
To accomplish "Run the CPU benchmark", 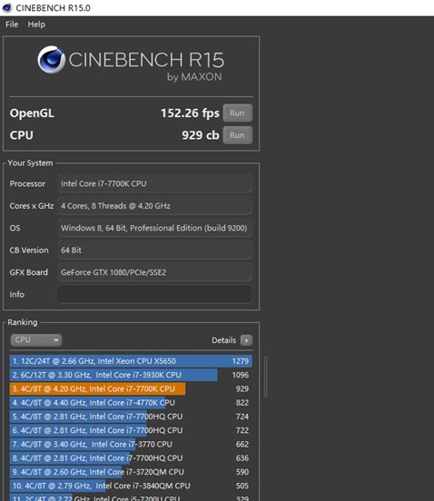I will coord(238,135).
